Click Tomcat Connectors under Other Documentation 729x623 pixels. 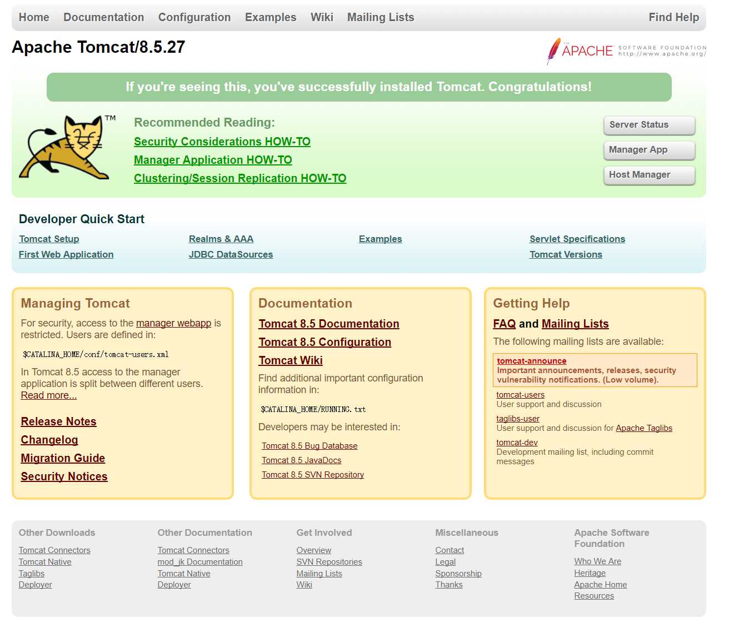pyautogui.click(x=193, y=550)
